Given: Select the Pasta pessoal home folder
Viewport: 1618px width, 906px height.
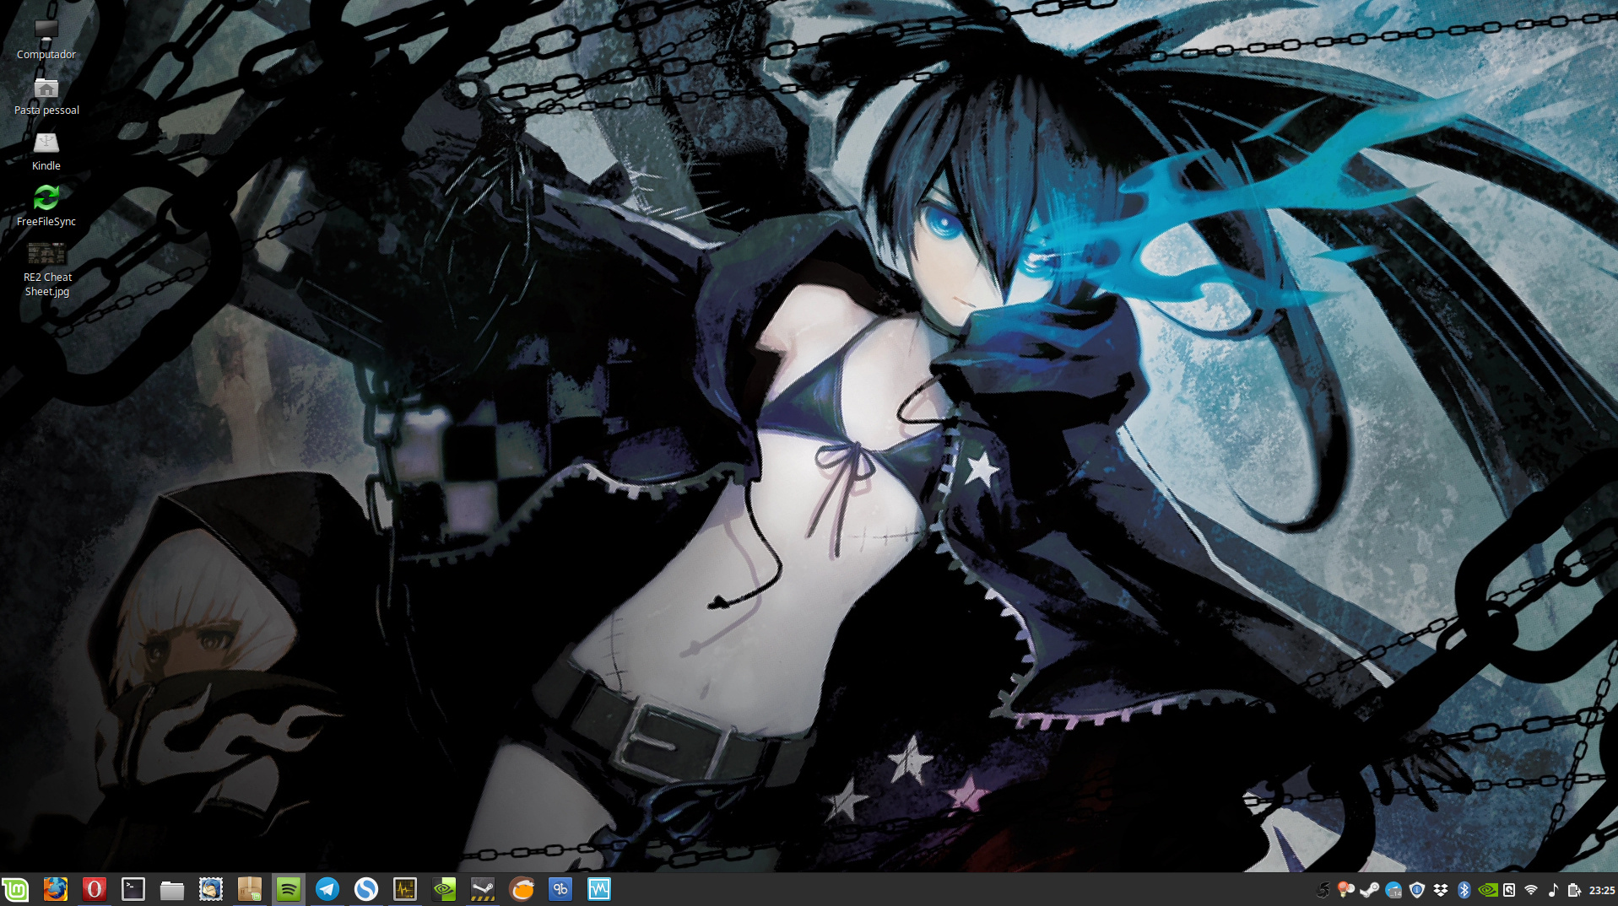Looking at the screenshot, I should point(46,88).
